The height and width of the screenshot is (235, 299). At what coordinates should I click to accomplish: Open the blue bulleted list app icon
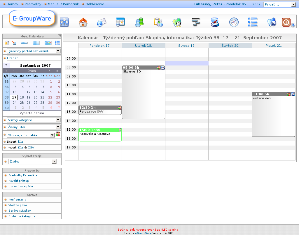(x=253, y=22)
